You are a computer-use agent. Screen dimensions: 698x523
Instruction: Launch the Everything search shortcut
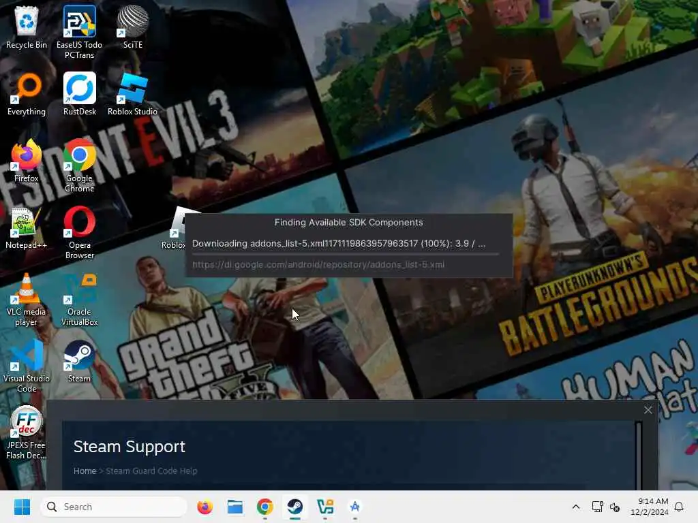(x=27, y=94)
